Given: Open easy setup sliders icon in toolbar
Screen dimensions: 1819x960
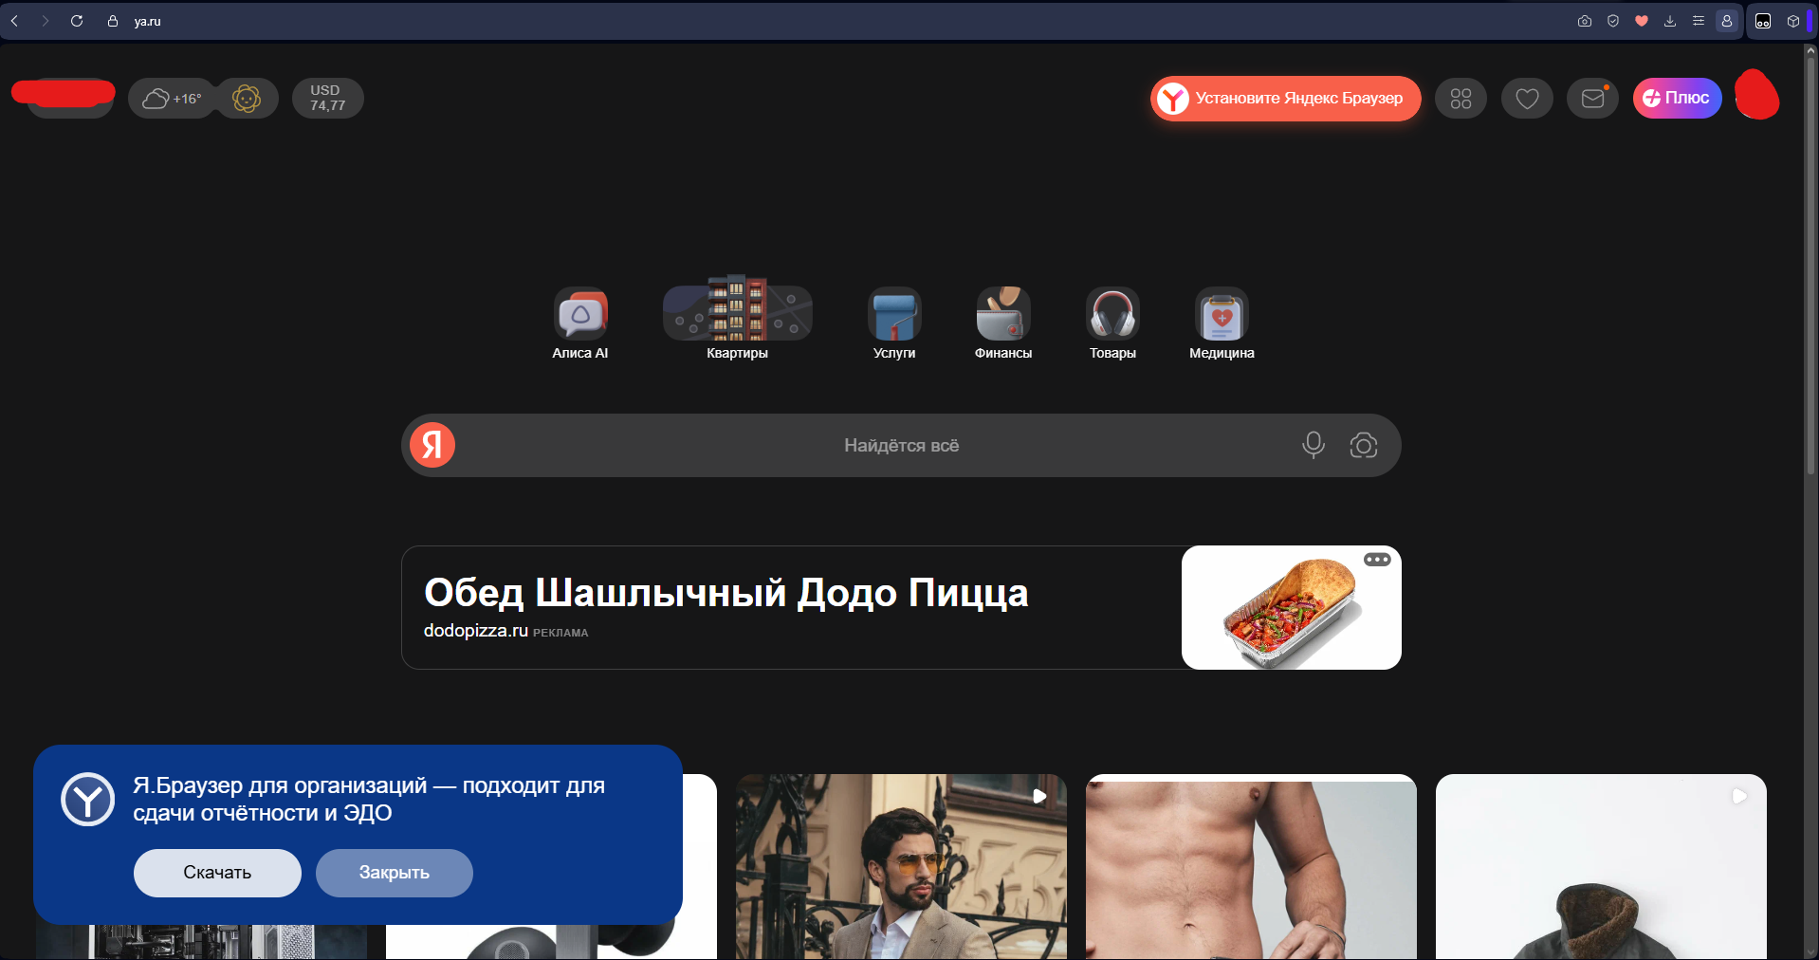Looking at the screenshot, I should (x=1699, y=21).
